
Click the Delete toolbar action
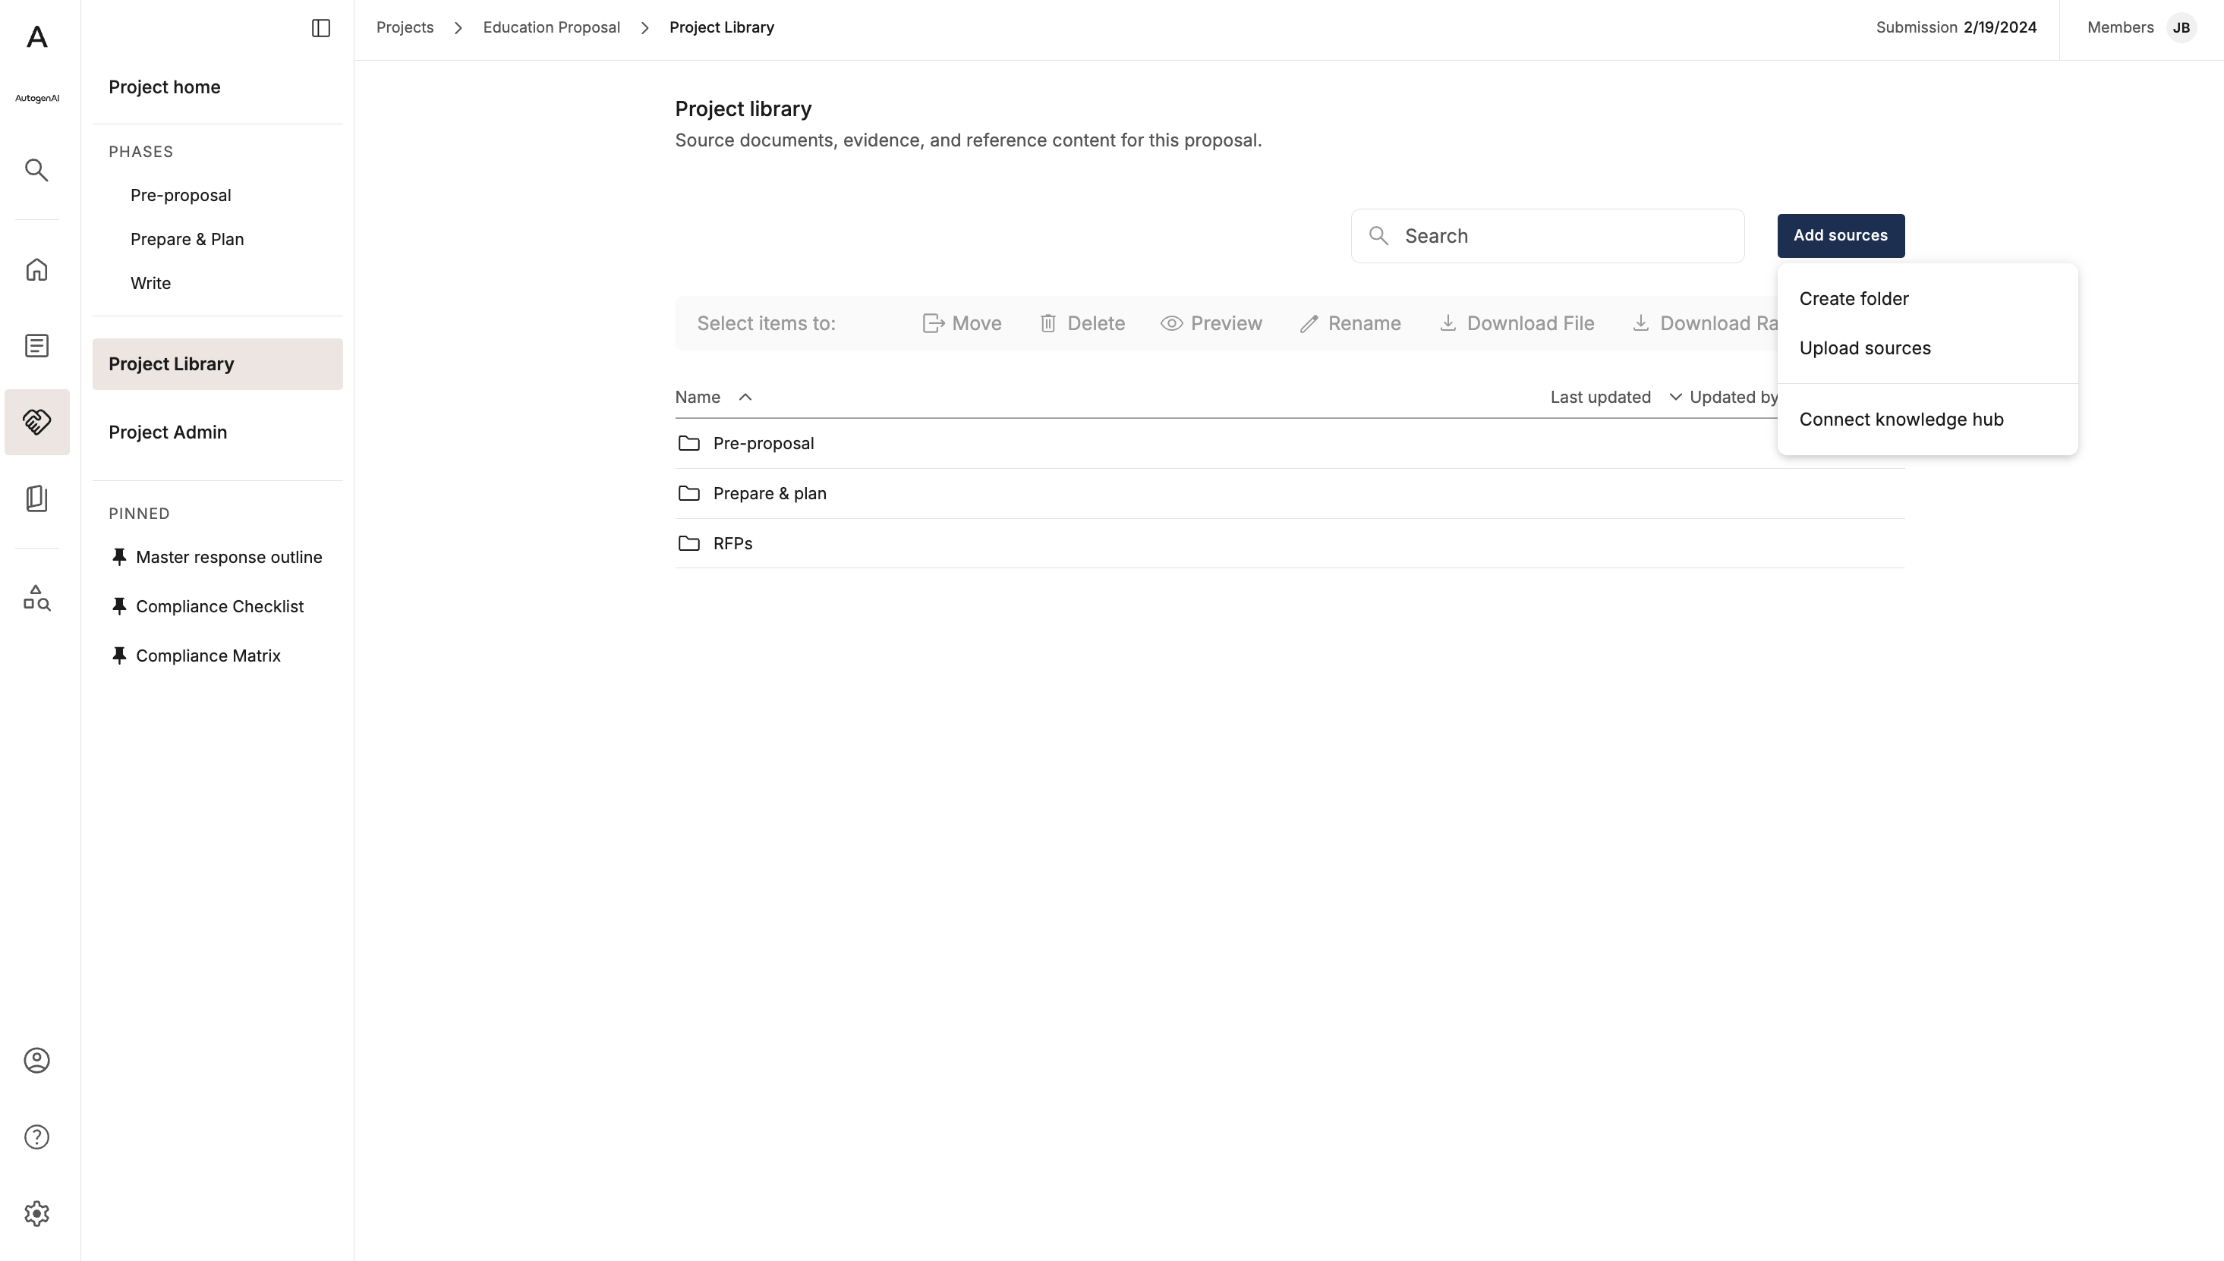tap(1082, 323)
